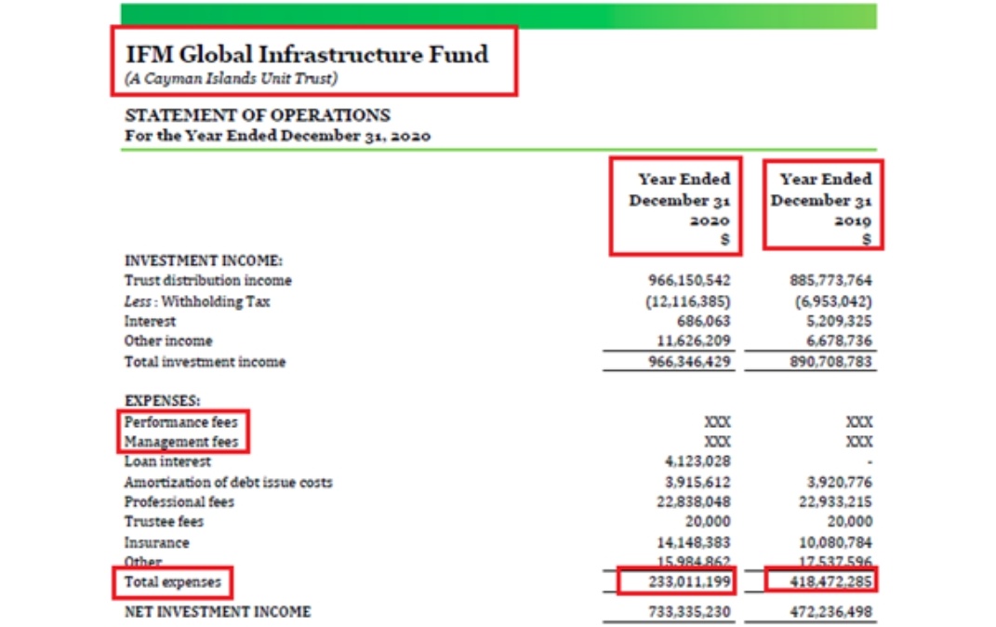
Task: Click 'NET INVESTMENT INCOME' row label
Action: (218, 612)
